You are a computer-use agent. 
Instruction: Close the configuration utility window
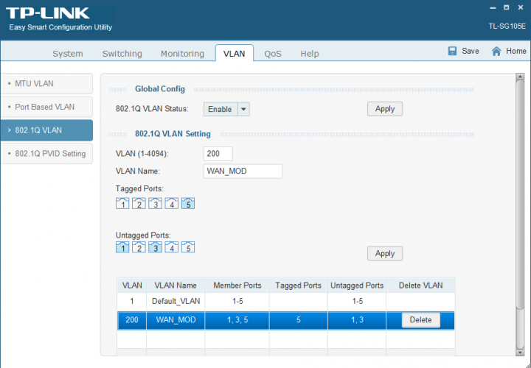(521, 7)
